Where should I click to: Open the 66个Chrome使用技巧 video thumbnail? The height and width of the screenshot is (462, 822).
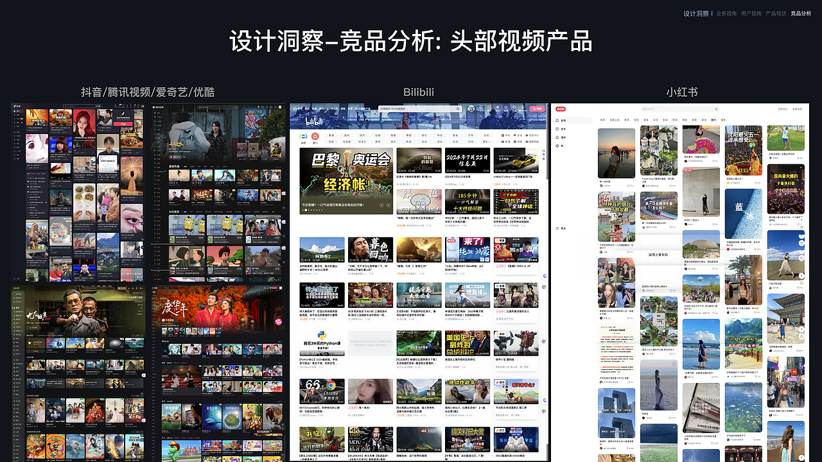pyautogui.click(x=322, y=391)
